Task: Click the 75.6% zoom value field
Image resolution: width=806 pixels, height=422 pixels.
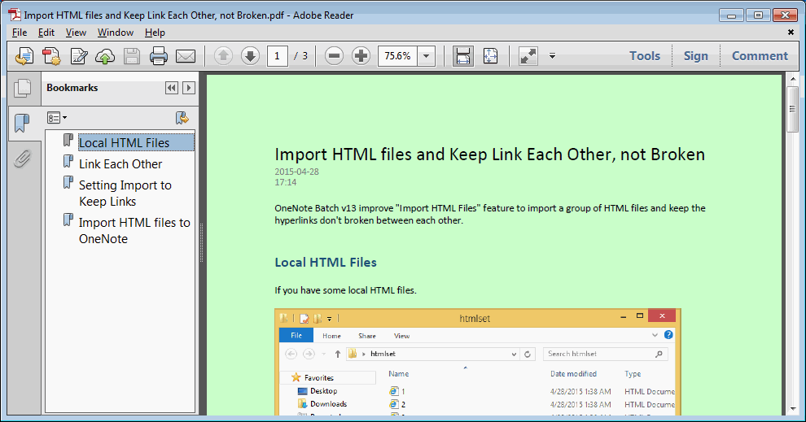Action: pos(398,56)
